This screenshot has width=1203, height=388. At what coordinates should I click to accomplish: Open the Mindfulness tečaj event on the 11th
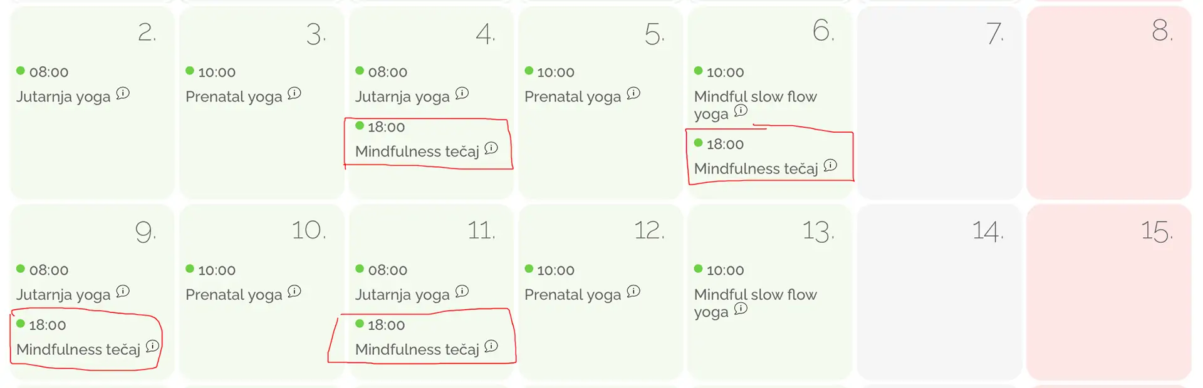click(417, 350)
